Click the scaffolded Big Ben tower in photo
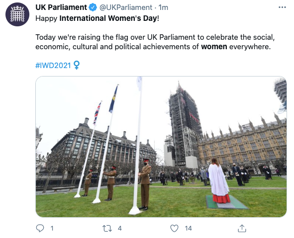The height and width of the screenshot is (238, 294). [185, 126]
